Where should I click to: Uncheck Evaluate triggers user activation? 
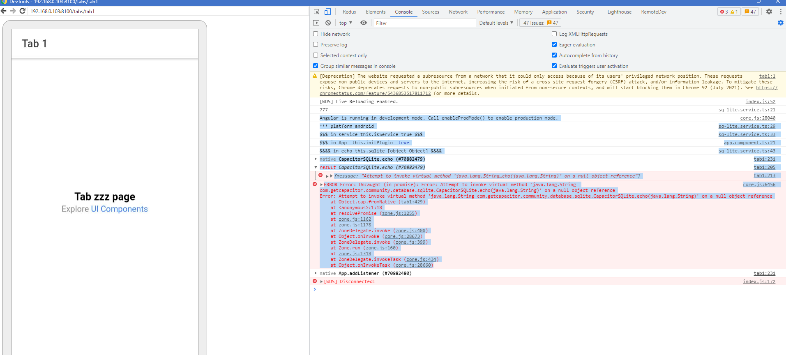[x=554, y=66]
